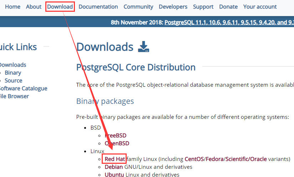
Task: Follow the FreeBSD package link
Action: tap(116, 135)
